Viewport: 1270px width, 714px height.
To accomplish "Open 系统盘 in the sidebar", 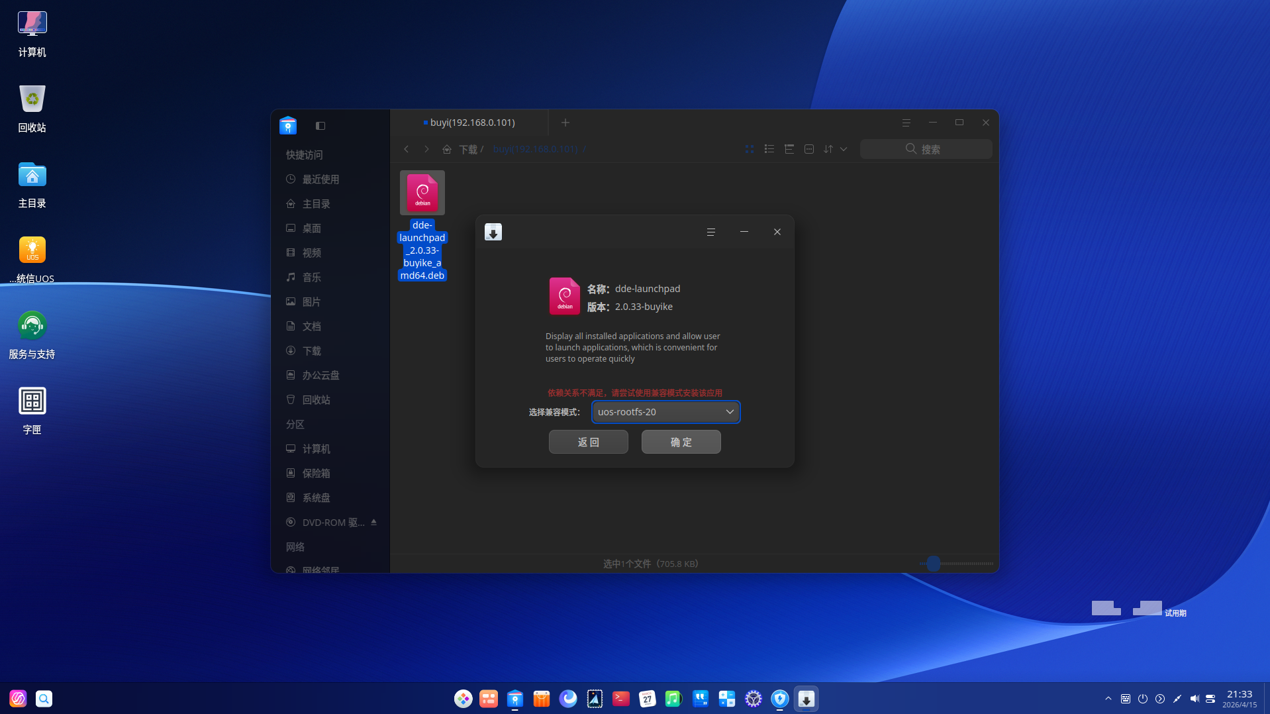I will pos(330,498).
